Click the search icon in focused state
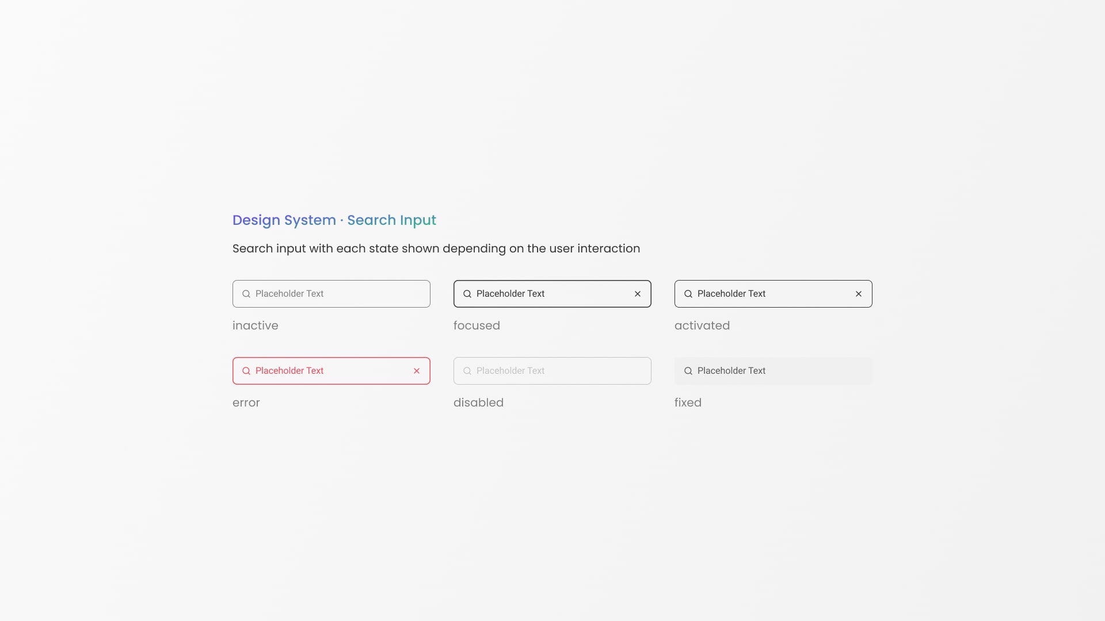1105x621 pixels. pyautogui.click(x=467, y=294)
